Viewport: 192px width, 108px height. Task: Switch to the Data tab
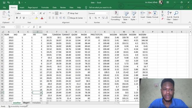(55, 7)
